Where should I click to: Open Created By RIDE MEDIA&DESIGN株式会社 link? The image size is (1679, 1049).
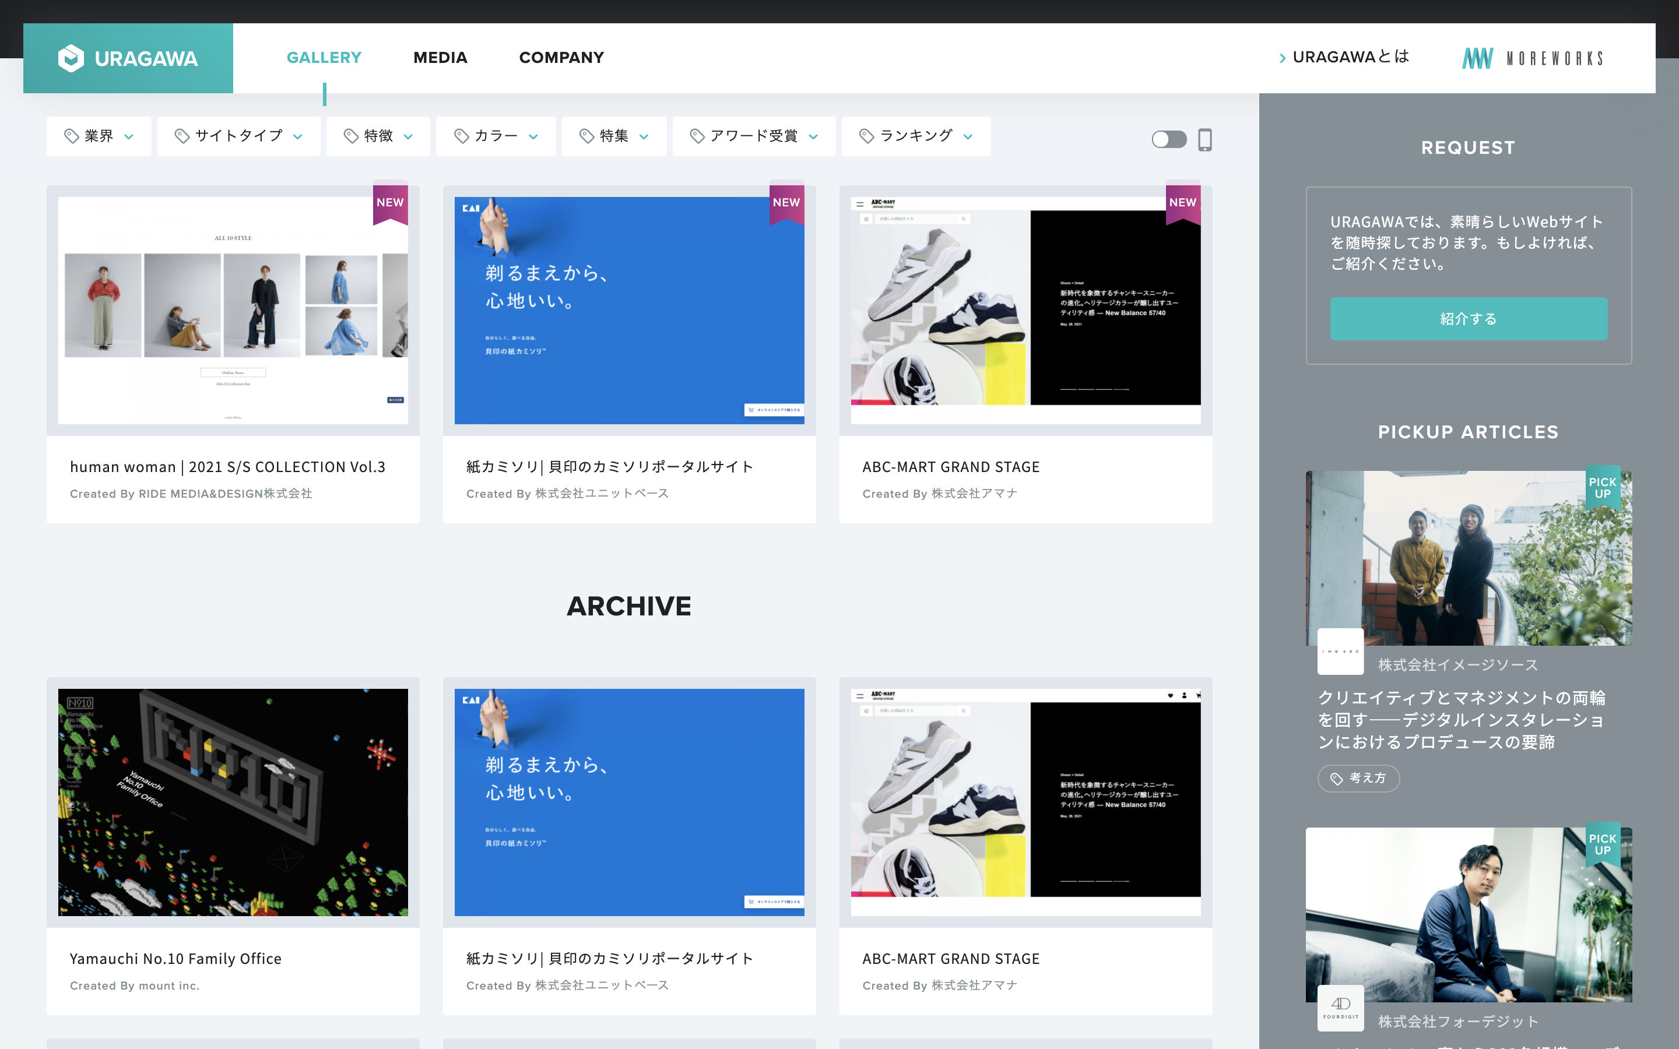tap(191, 493)
